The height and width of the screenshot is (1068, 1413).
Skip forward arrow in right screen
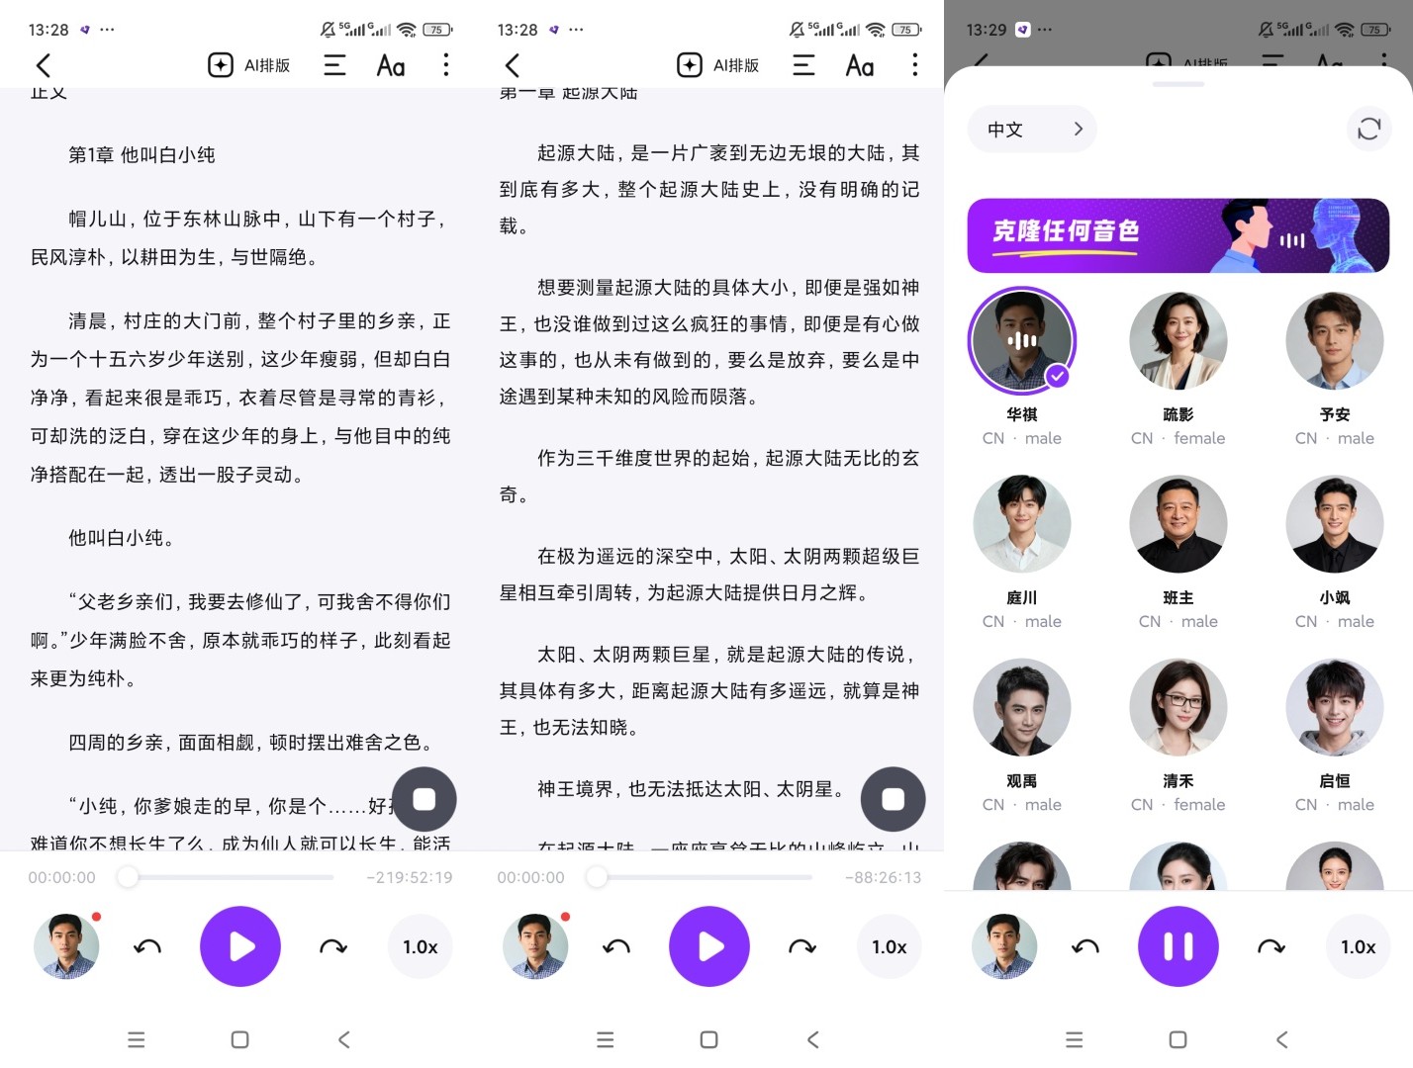coord(1272,947)
